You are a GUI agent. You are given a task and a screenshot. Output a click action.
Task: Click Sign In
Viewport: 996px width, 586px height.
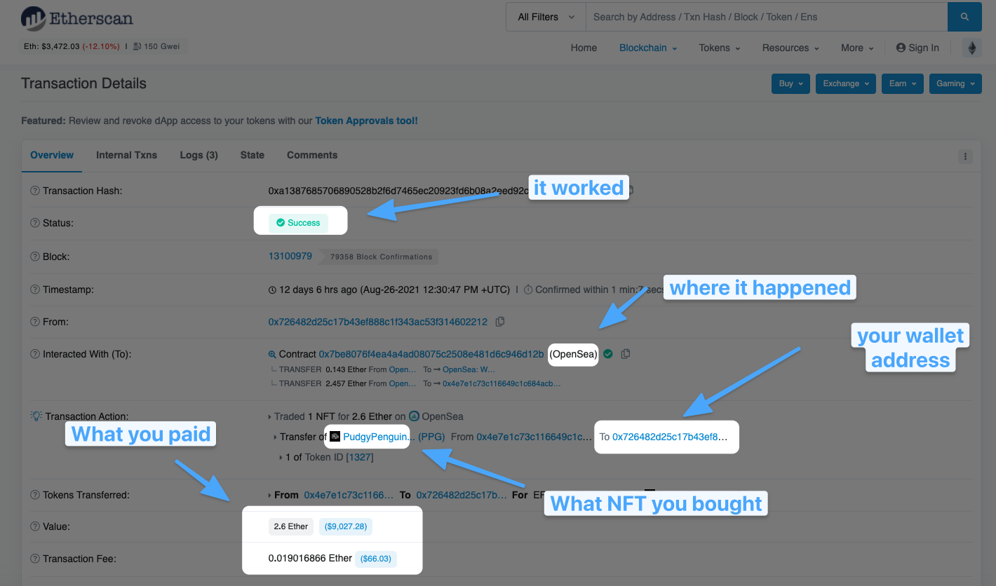917,48
